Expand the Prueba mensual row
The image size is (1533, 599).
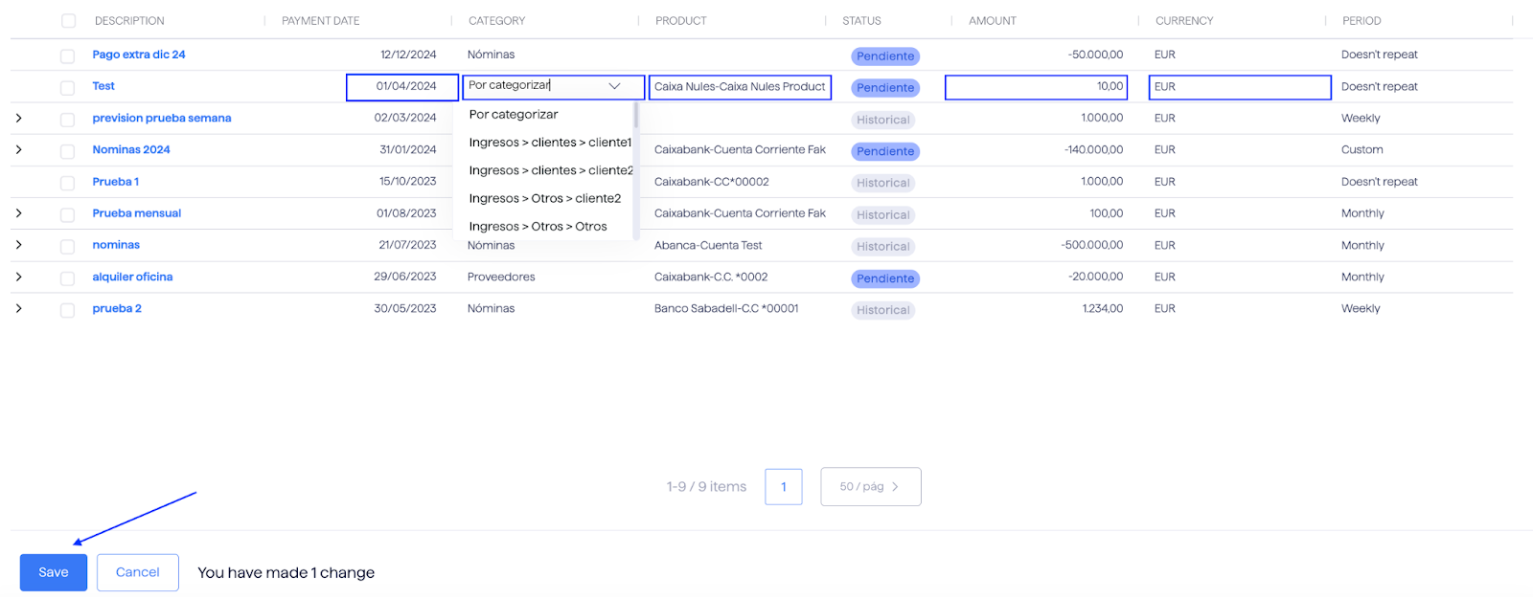point(18,213)
